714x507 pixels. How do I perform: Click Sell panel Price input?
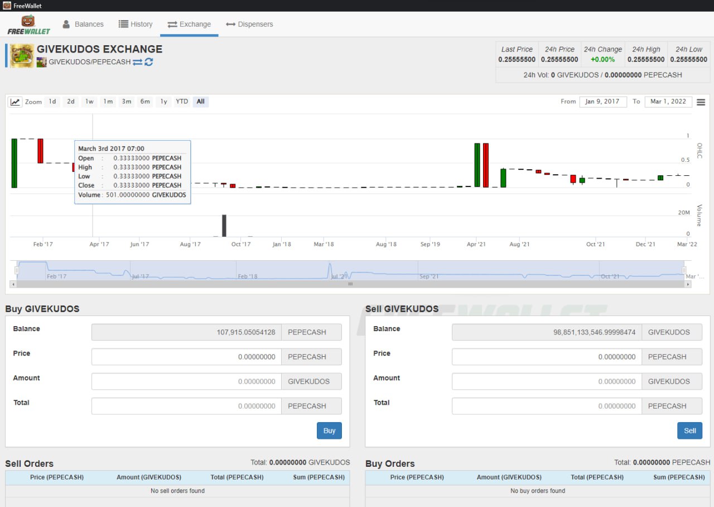(x=547, y=357)
